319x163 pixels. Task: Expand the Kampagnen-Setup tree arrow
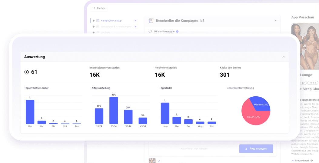[94, 21]
